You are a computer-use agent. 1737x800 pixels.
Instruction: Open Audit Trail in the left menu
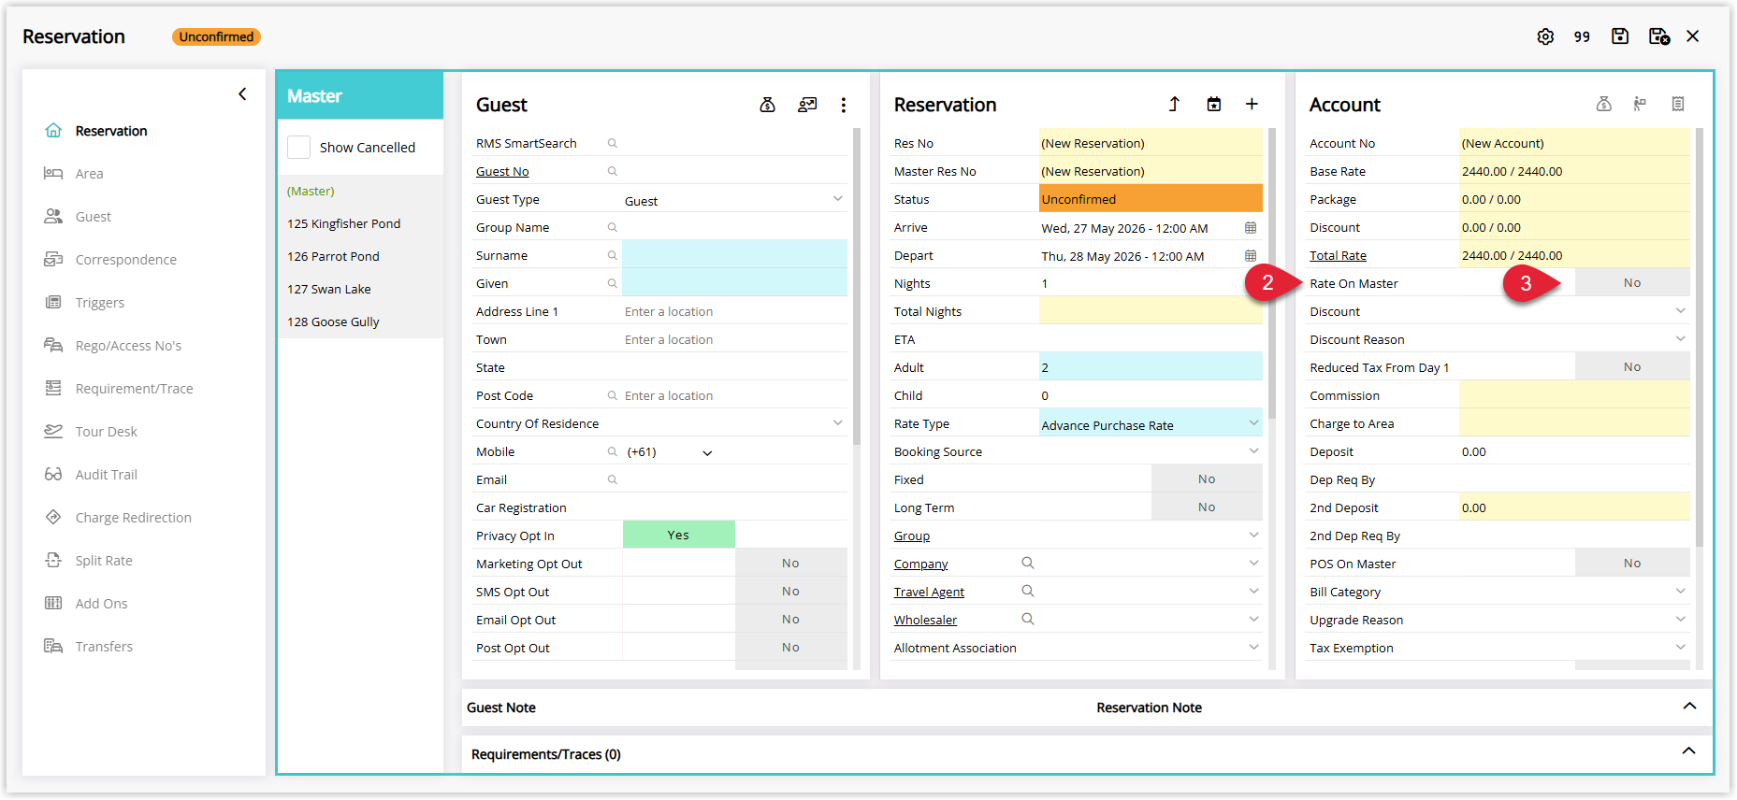pos(91,475)
